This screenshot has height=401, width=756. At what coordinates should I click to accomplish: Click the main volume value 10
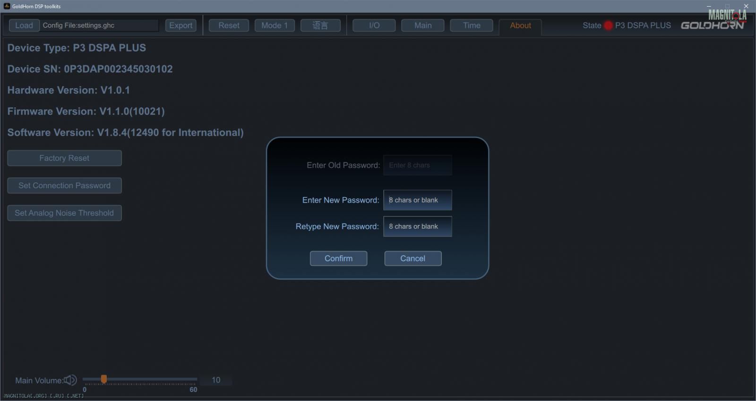point(216,380)
